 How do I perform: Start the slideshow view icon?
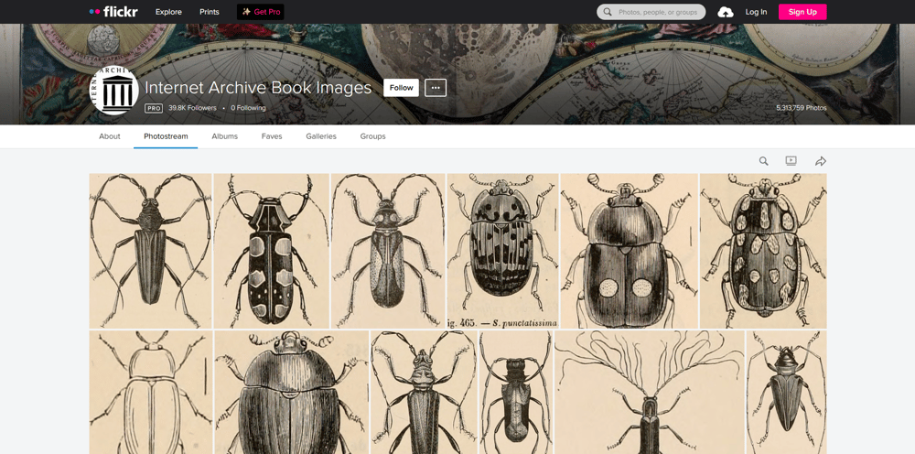tap(791, 161)
